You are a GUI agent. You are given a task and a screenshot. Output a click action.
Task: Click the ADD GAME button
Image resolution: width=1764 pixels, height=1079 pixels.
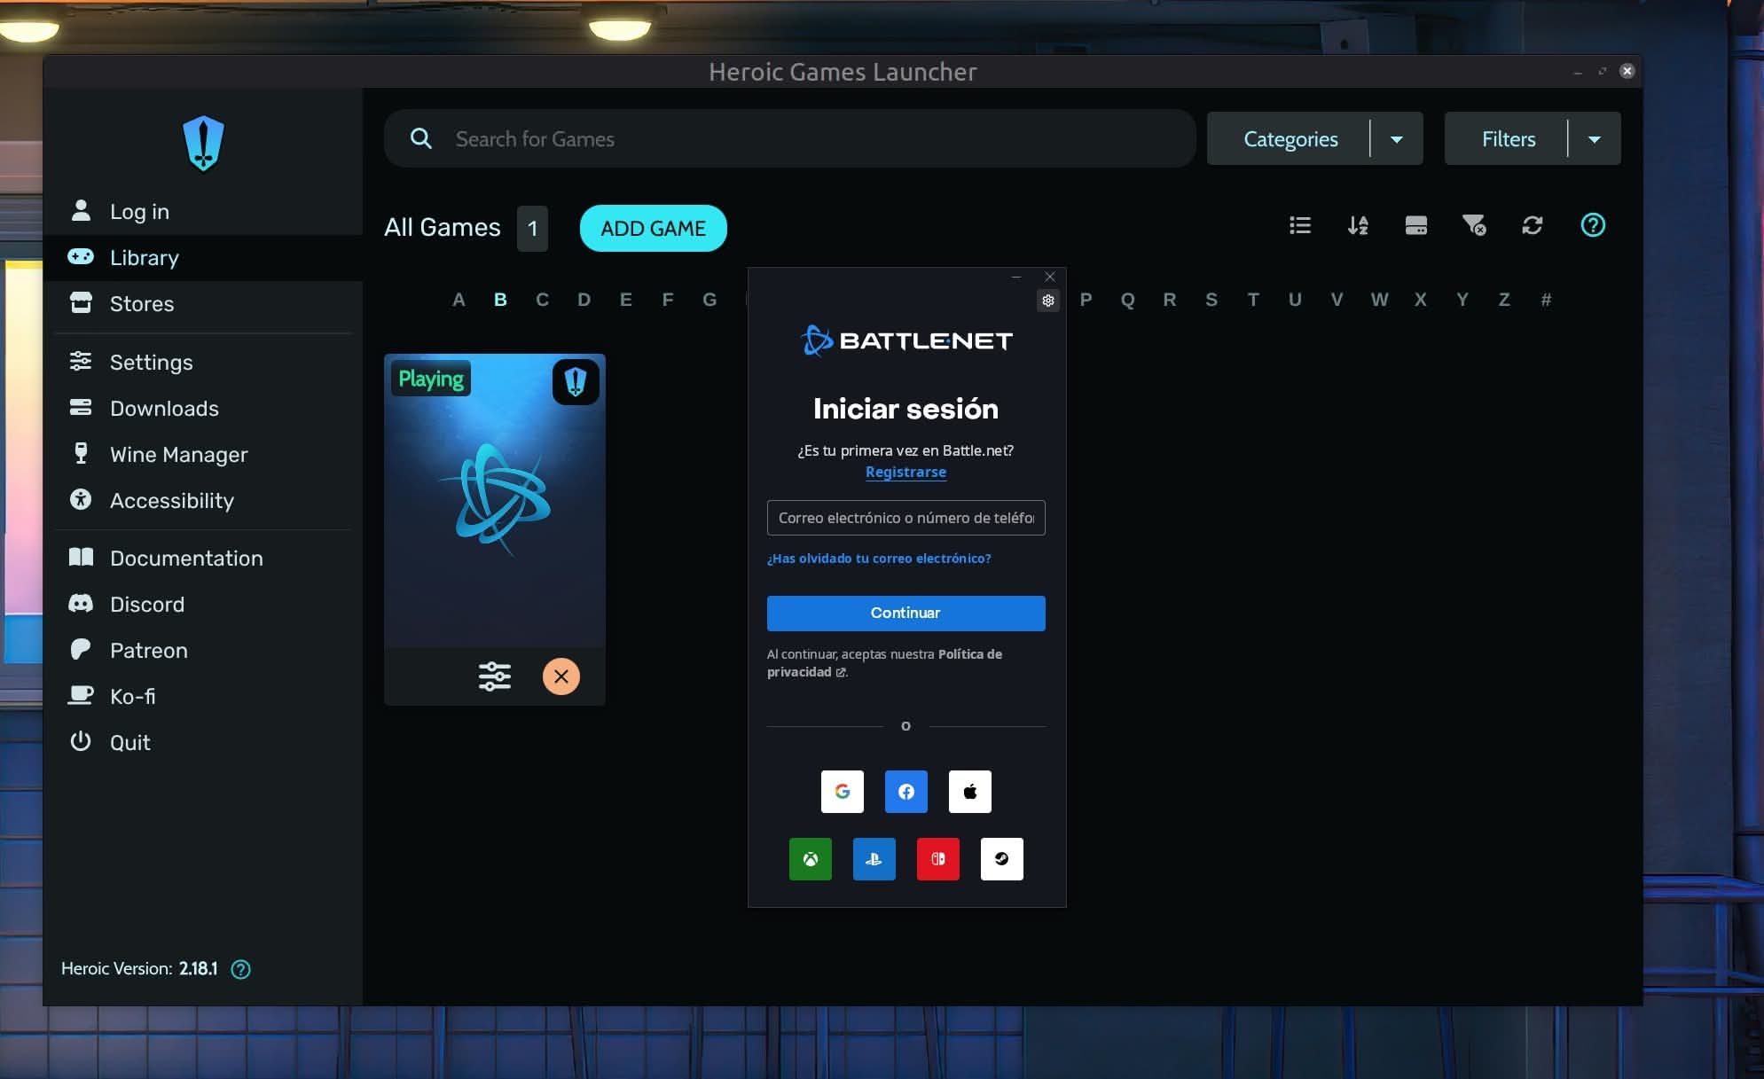coord(653,228)
